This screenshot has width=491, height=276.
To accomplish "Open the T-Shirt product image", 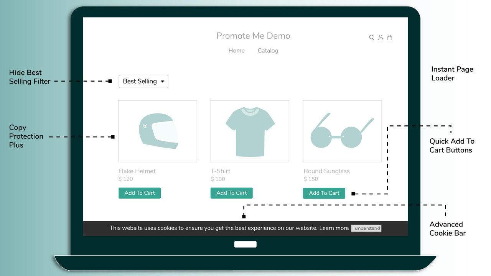I will [249, 131].
